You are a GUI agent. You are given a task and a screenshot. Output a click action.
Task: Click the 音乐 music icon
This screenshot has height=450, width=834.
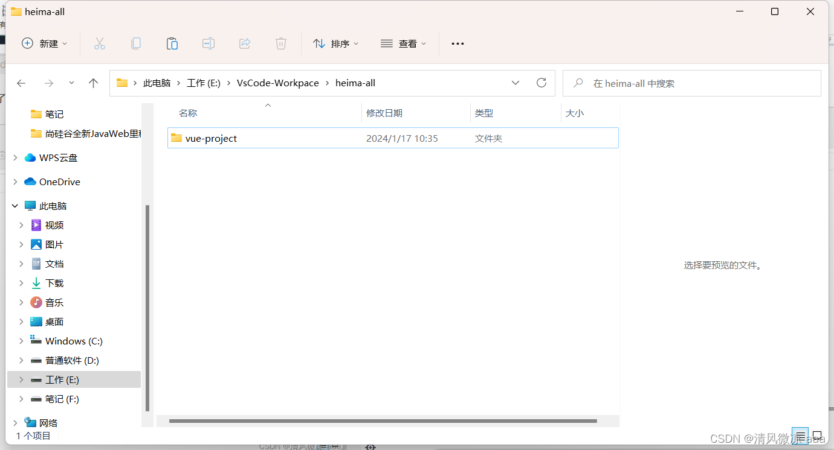point(36,302)
